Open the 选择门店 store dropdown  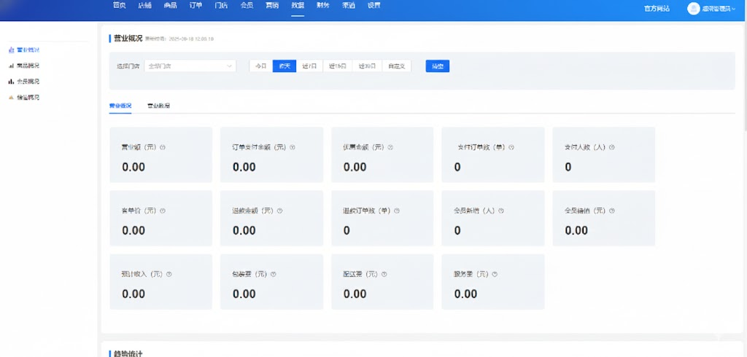pyautogui.click(x=190, y=66)
